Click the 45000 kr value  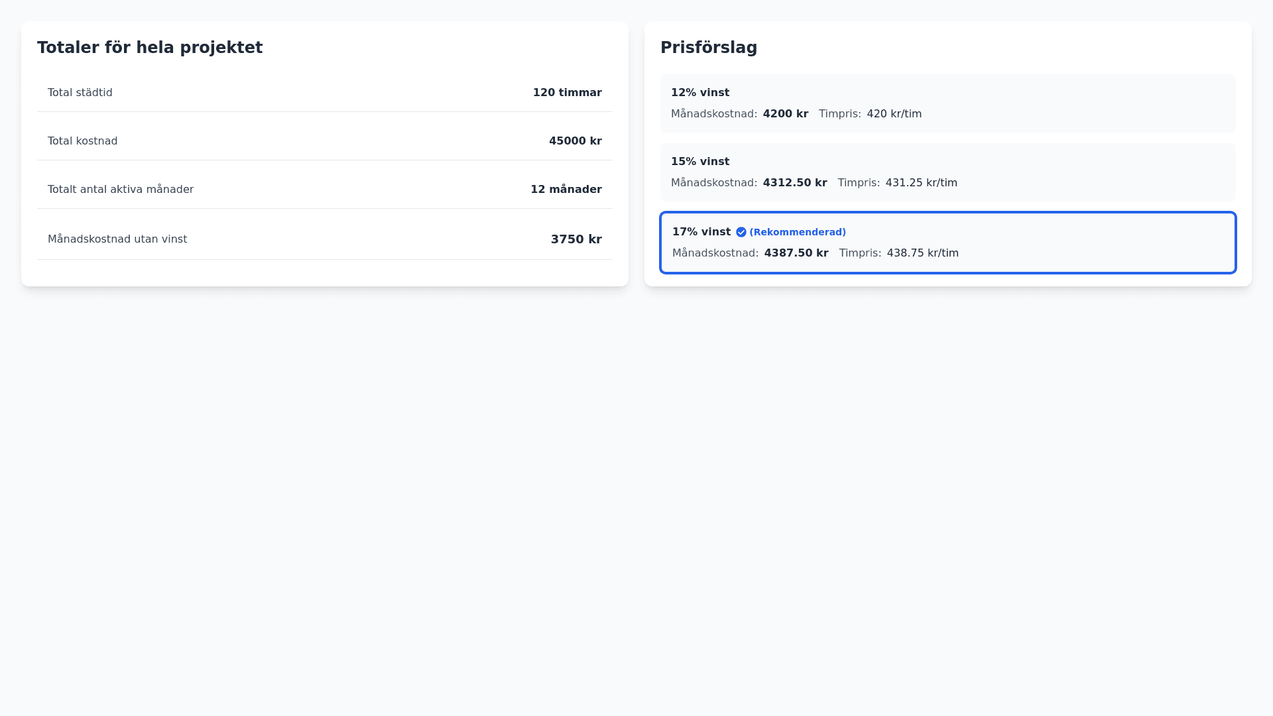pyautogui.click(x=575, y=141)
